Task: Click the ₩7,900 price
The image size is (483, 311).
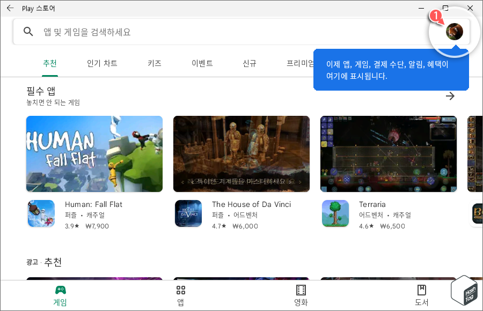Action: tap(97, 226)
